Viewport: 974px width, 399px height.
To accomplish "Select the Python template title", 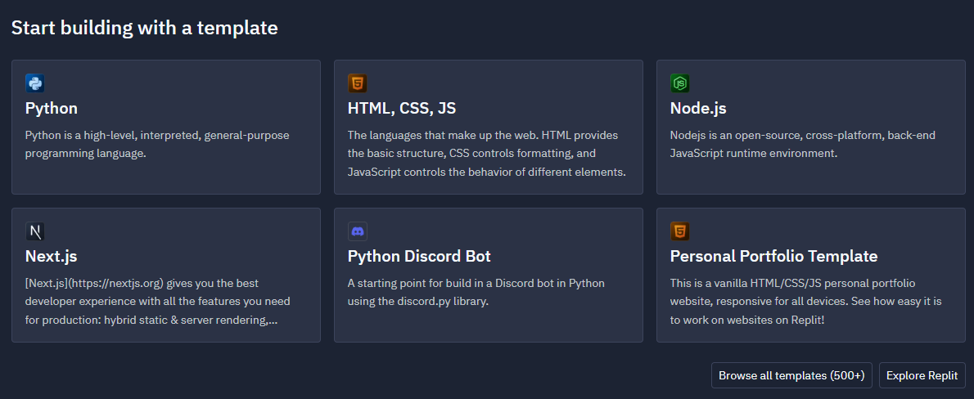I will (52, 109).
